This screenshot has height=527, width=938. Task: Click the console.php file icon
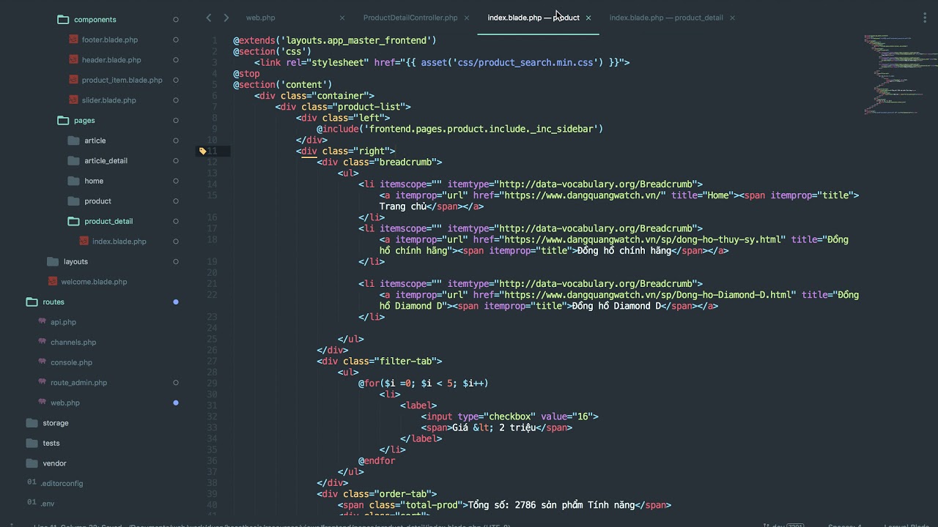point(43,362)
